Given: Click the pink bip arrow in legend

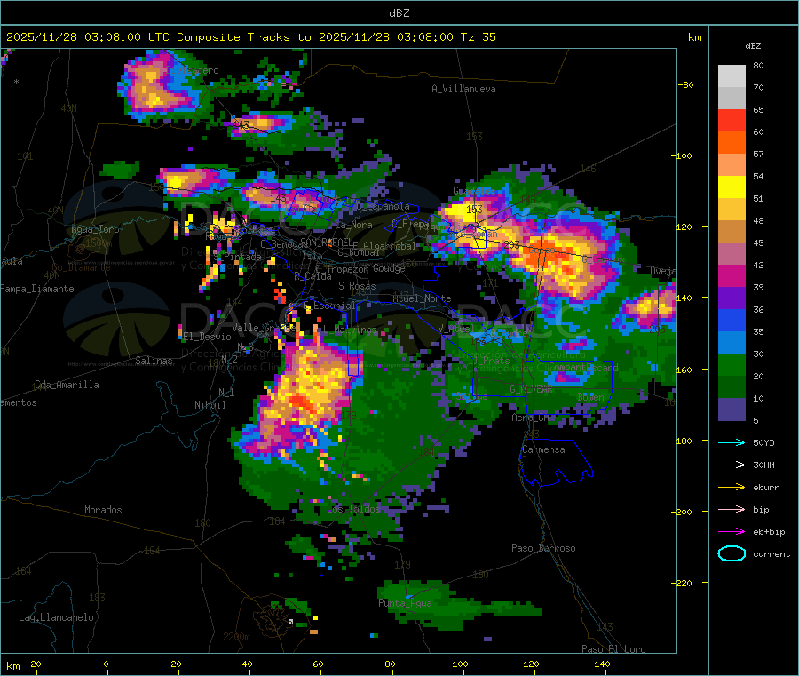Looking at the screenshot, I should point(732,509).
